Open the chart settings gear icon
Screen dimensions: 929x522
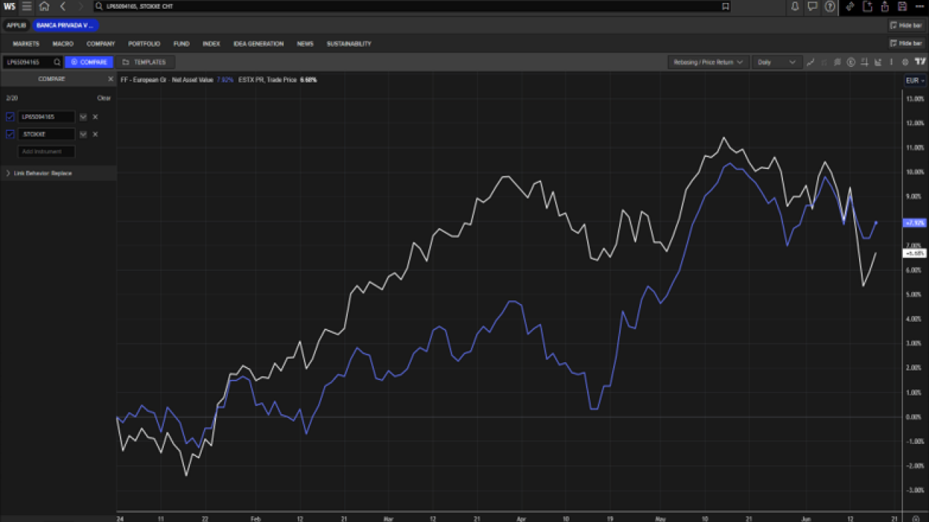coord(905,62)
